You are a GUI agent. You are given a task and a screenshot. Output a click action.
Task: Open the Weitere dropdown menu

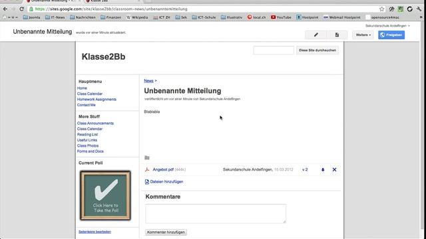tap(363, 35)
